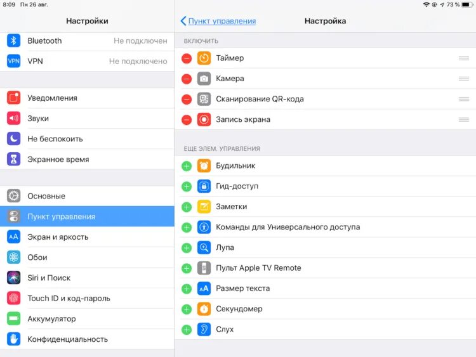Remove Screen Recording with red minus button
The image size is (476, 357).
click(187, 119)
